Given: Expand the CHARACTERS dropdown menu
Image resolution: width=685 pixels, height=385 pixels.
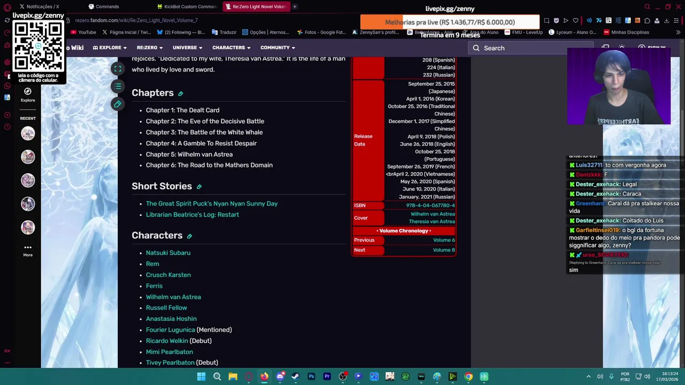Looking at the screenshot, I should (231, 48).
